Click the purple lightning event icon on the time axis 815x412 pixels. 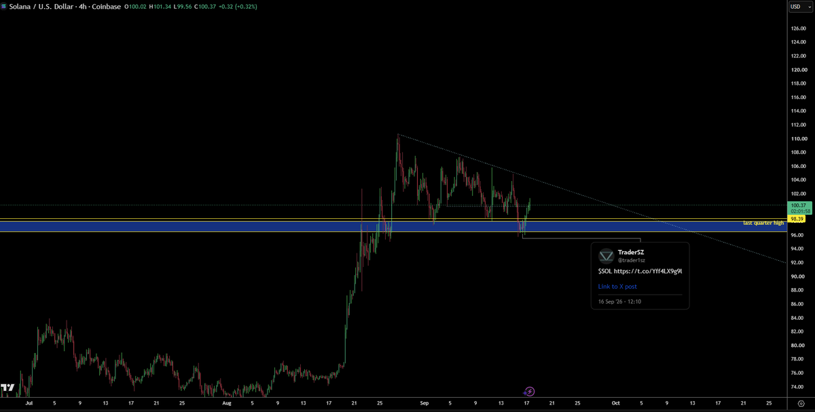point(530,392)
